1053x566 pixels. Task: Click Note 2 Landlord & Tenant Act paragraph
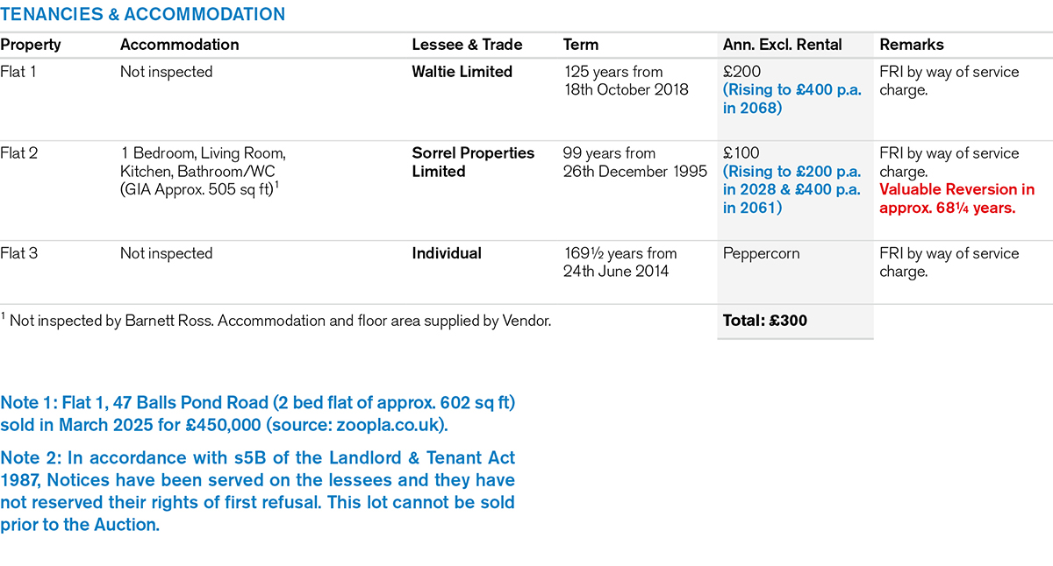(258, 492)
